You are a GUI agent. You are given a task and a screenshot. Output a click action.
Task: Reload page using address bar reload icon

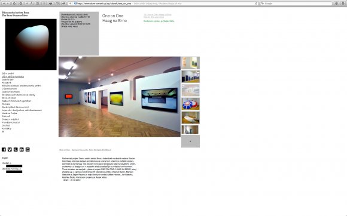(x=256, y=4)
